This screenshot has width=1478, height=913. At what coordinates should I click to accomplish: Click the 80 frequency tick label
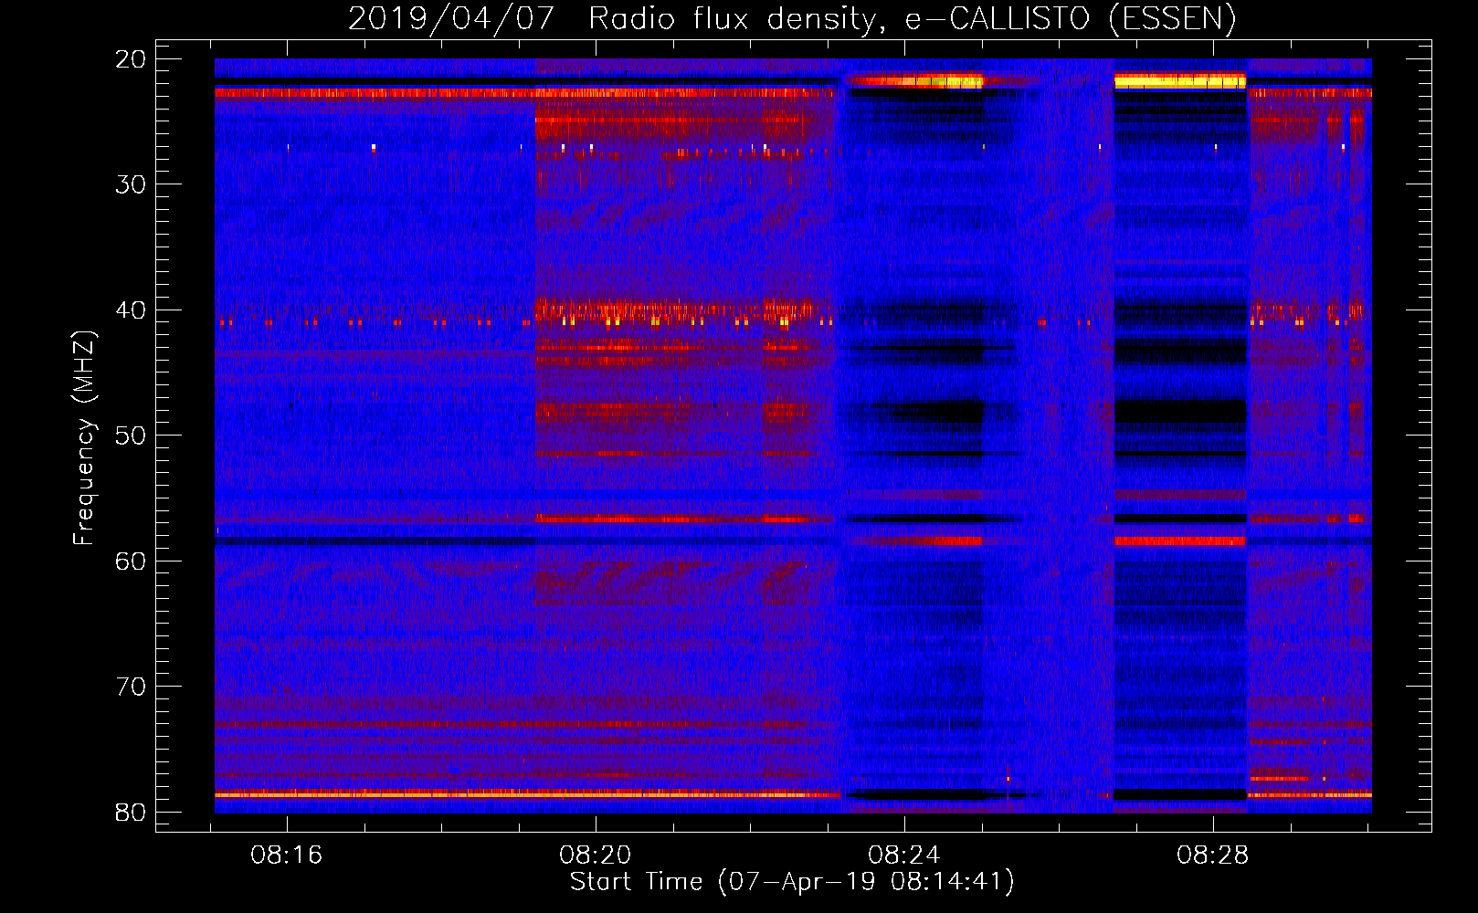click(x=132, y=813)
